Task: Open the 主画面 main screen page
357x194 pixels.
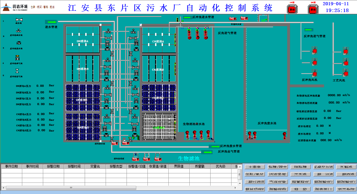Action: (x=254, y=167)
